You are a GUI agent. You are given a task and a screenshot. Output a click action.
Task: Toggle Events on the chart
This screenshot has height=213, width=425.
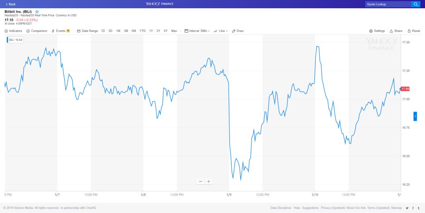point(61,31)
